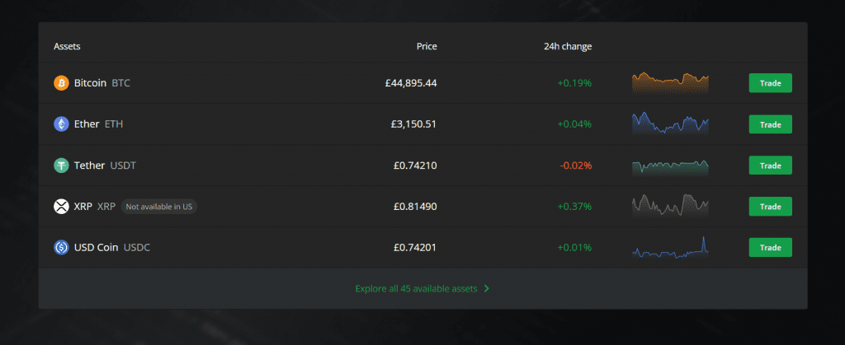Select the Not available in US badge
845x345 pixels.
(x=159, y=207)
